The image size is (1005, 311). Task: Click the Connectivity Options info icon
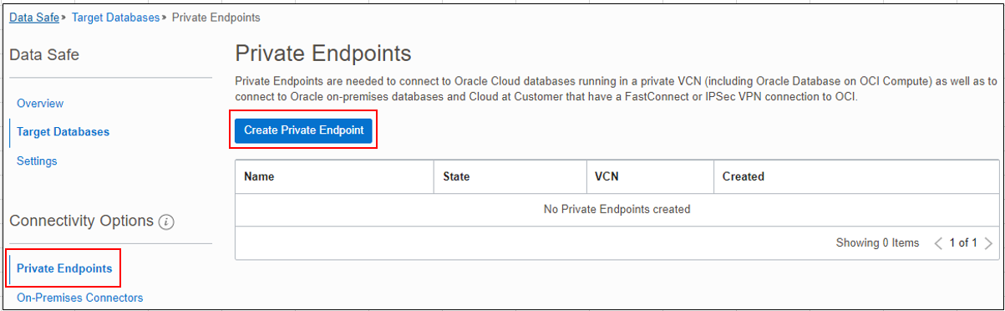(x=166, y=222)
